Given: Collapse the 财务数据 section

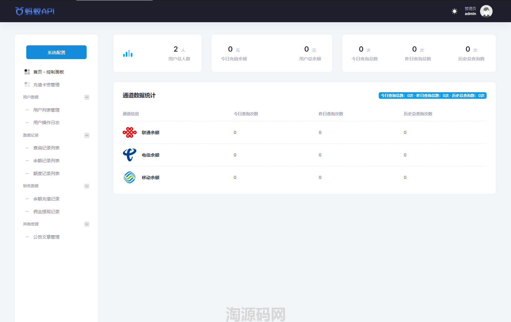Looking at the screenshot, I should [x=87, y=186].
